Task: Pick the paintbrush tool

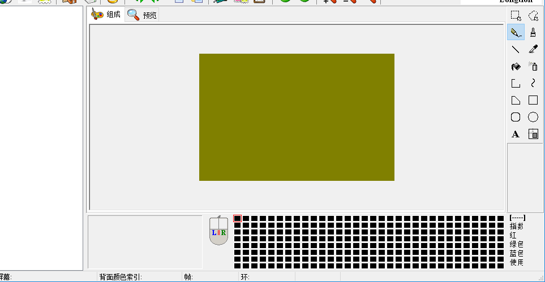Action: (x=533, y=33)
